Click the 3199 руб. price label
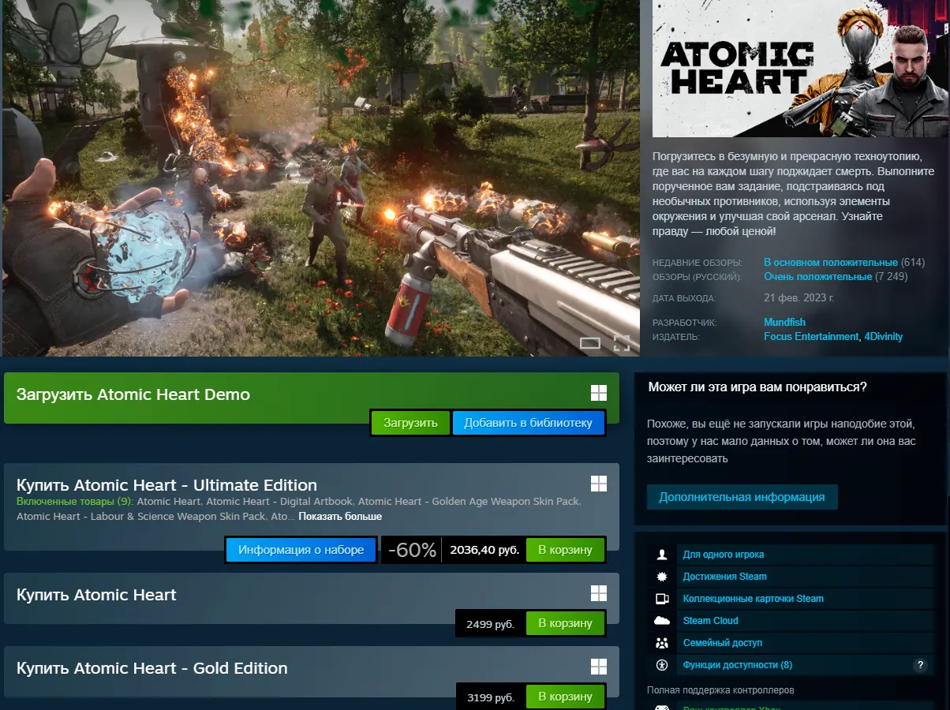 (490, 697)
